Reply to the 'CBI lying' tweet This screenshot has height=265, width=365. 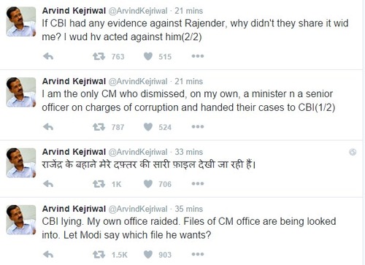tap(48, 255)
